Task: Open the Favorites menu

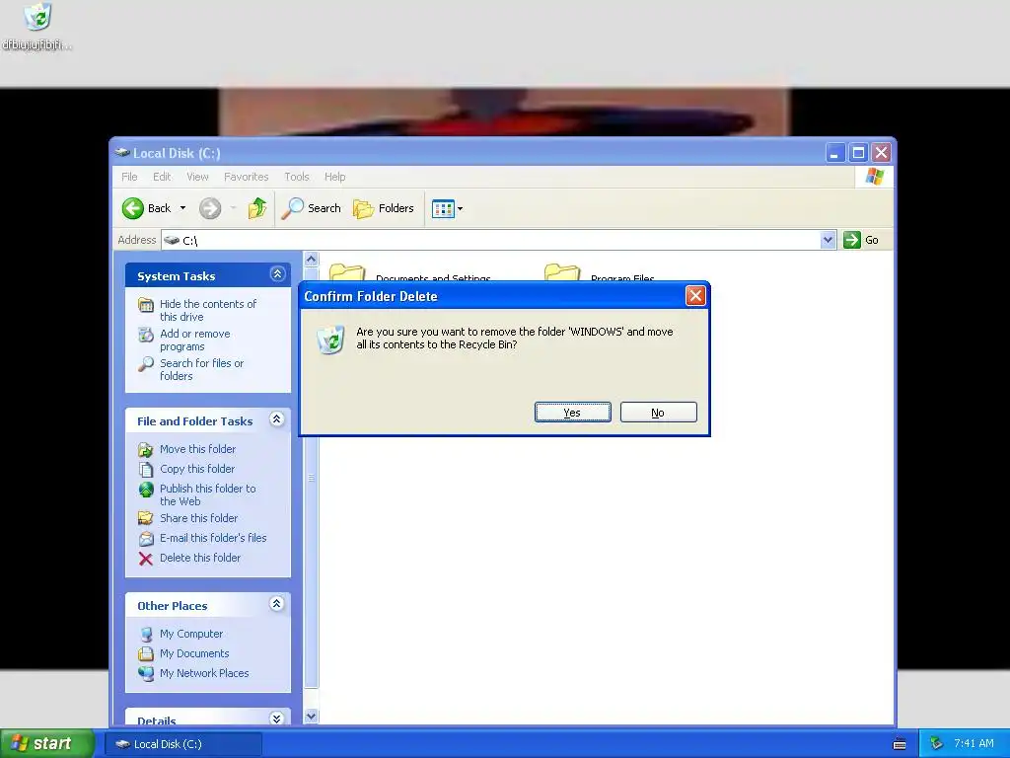Action: tap(246, 177)
